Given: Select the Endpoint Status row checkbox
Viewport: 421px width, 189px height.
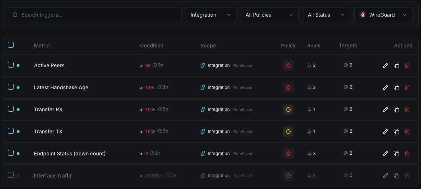Looking at the screenshot, I should tap(11, 153).
